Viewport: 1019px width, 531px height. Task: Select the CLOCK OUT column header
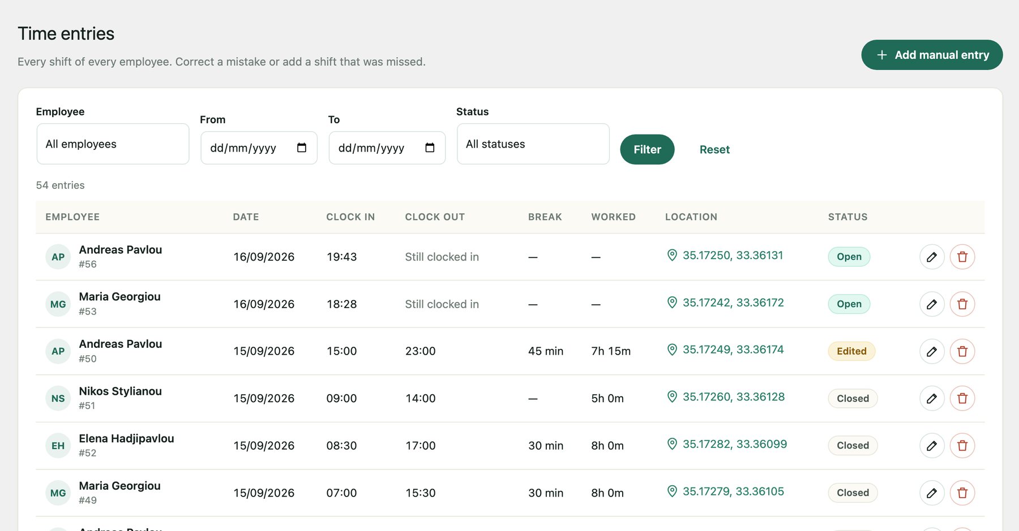pos(435,217)
